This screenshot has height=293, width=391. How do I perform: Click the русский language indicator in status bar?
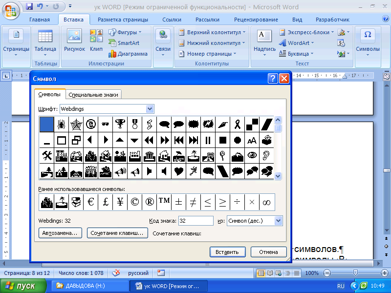click(138, 273)
